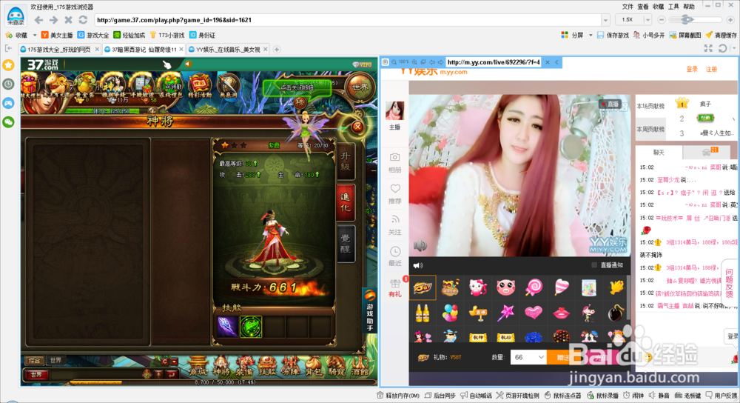Open the gamepad sidebar icon
Viewport: 740px width, 403px height.
[8, 103]
